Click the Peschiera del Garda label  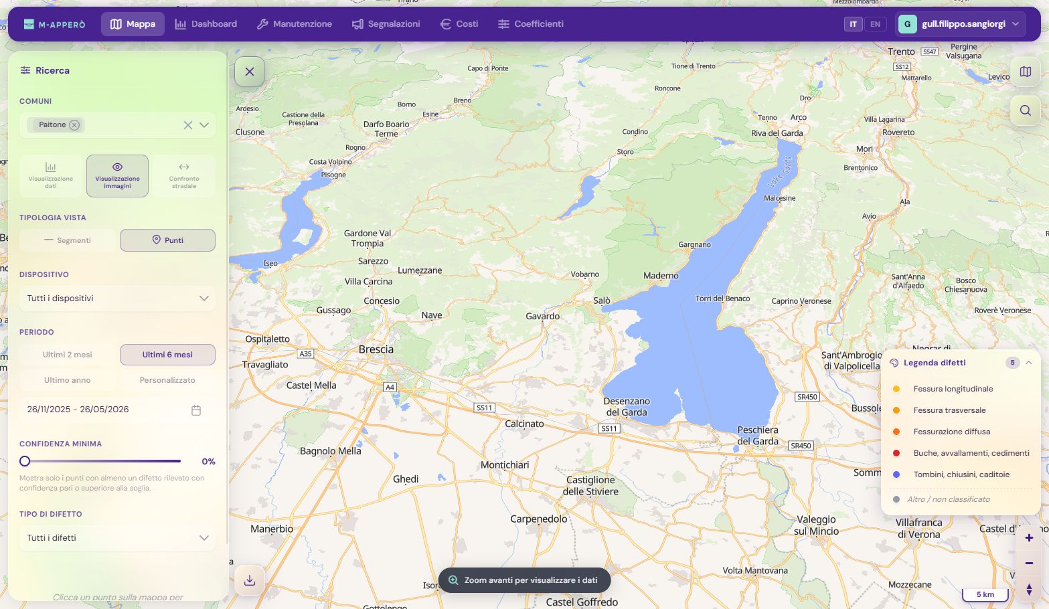point(758,436)
